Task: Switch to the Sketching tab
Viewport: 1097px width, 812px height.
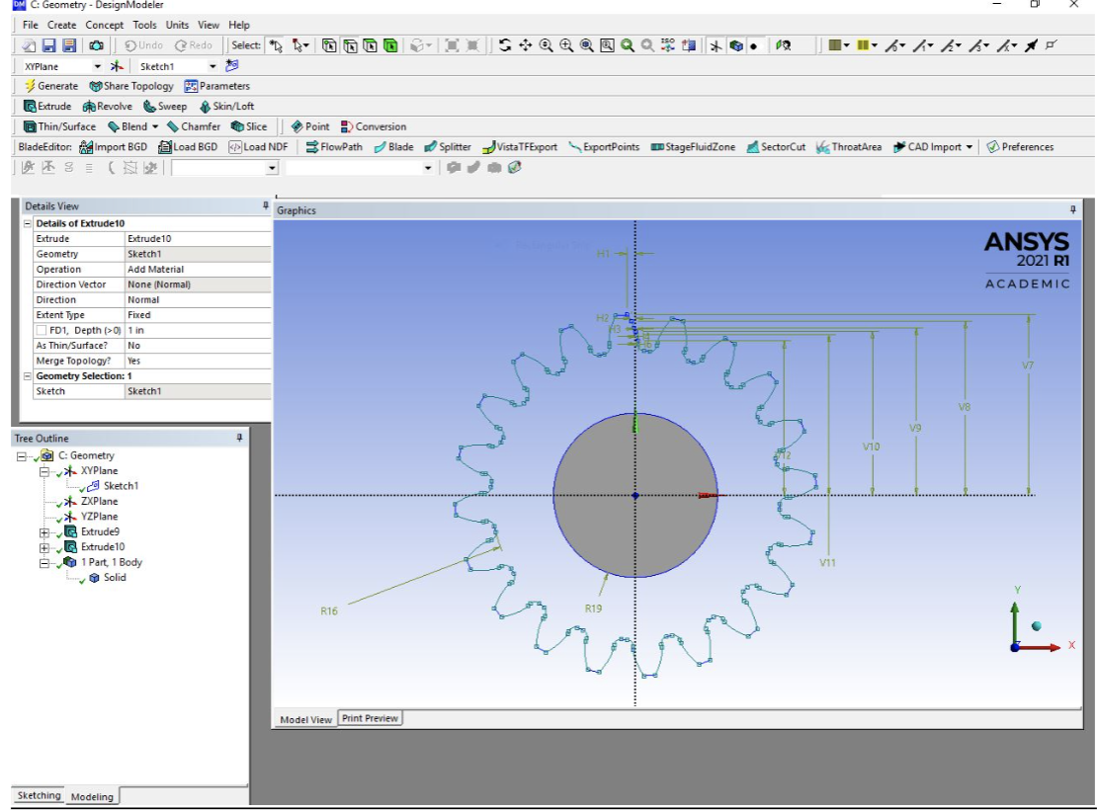Action: (x=39, y=796)
